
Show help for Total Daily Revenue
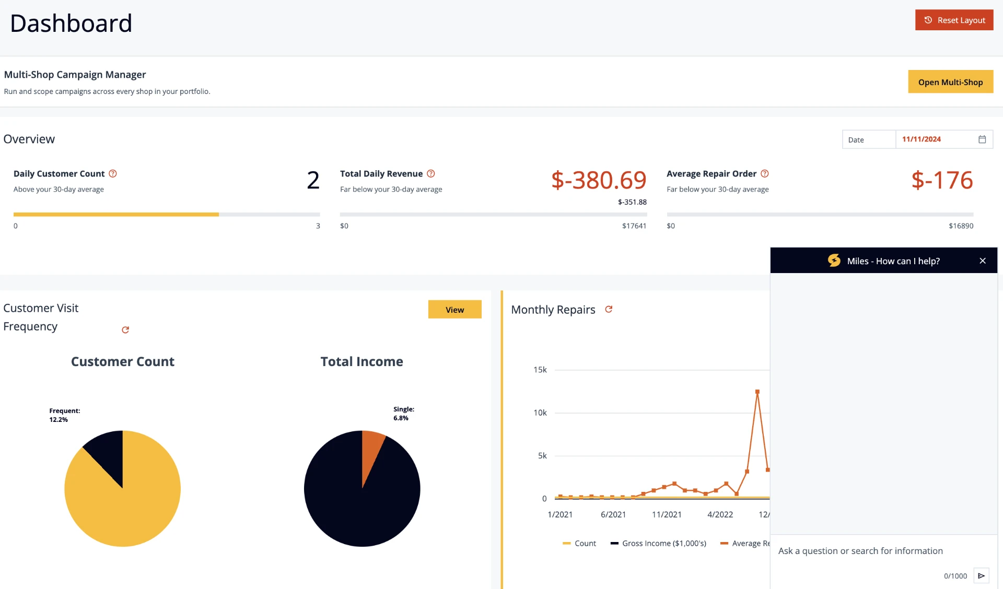[431, 174]
